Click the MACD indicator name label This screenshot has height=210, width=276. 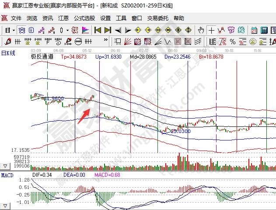[x=7, y=175]
